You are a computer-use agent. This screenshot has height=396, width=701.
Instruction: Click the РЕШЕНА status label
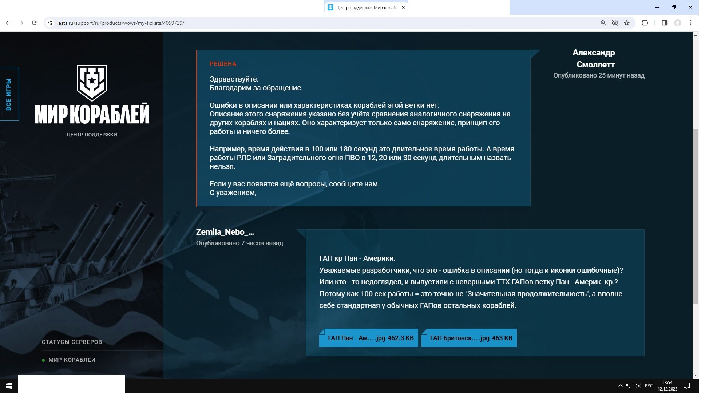click(x=223, y=64)
